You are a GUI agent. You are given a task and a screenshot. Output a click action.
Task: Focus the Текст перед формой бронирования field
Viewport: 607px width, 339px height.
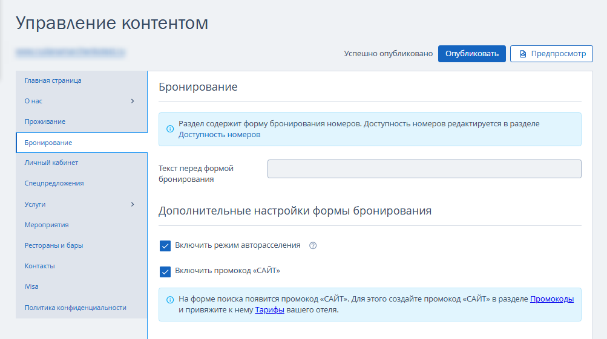tap(424, 169)
